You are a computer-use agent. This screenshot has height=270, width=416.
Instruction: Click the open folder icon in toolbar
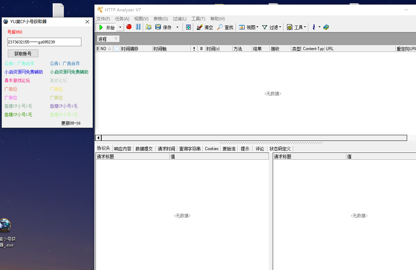point(148,27)
